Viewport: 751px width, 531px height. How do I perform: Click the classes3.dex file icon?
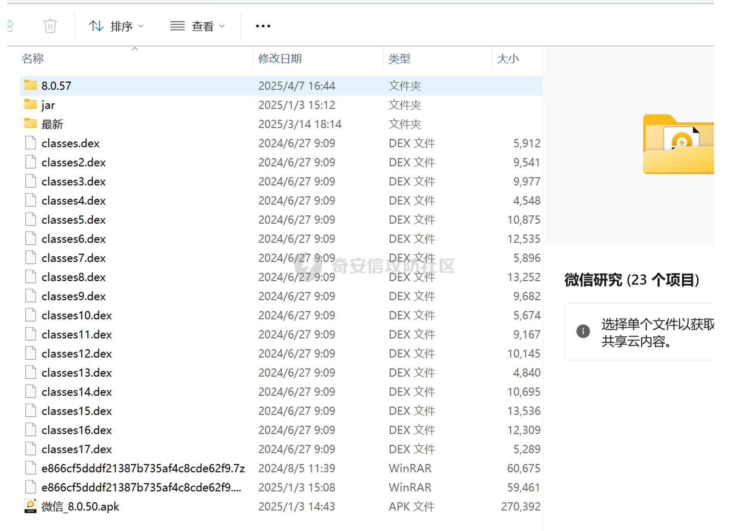(x=30, y=181)
